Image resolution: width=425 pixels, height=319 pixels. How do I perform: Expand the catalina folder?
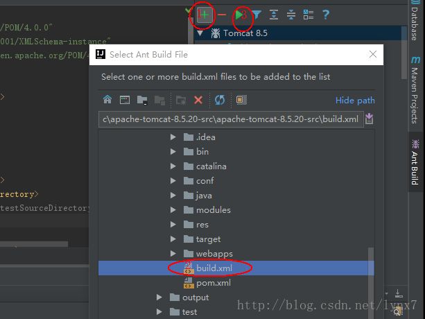coord(173,166)
